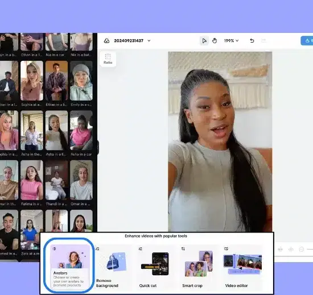Select the pointer selection tool
The height and width of the screenshot is (295, 313).
pyautogui.click(x=204, y=41)
